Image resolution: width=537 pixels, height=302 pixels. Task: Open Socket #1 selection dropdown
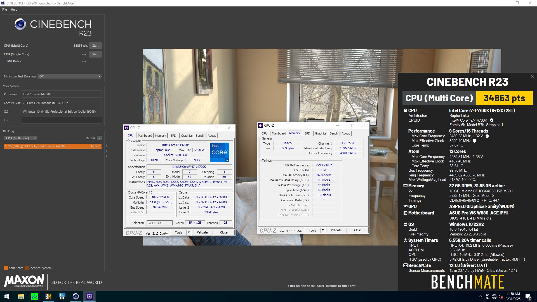click(160, 223)
